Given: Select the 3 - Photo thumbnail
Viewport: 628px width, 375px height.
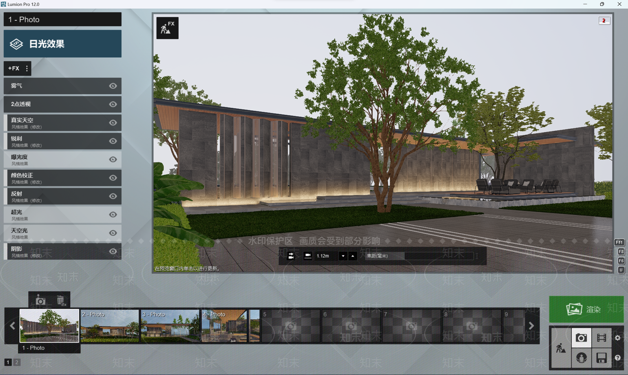Looking at the screenshot, I should pos(170,326).
